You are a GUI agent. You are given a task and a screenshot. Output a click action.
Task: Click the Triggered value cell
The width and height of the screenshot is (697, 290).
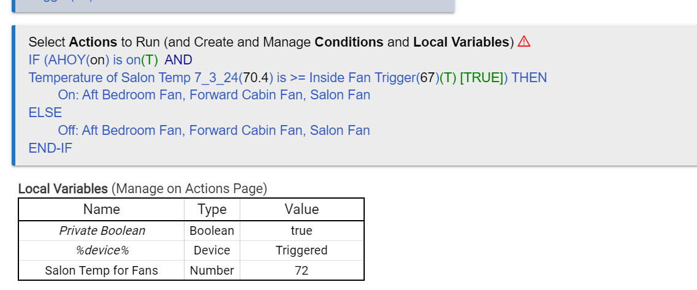pyautogui.click(x=302, y=250)
